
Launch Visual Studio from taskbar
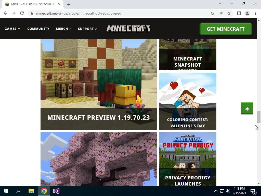click(x=56, y=191)
